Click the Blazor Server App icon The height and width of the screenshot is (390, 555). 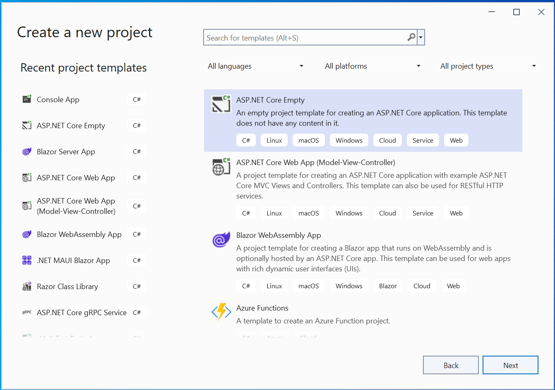click(x=27, y=151)
